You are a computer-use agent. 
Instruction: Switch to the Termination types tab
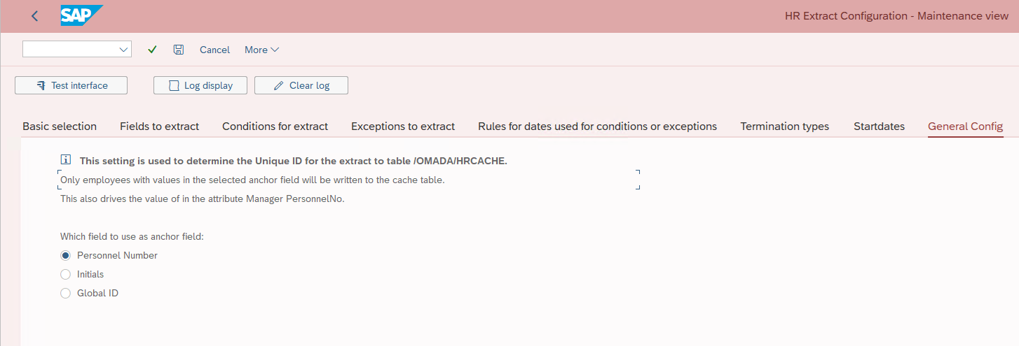(x=785, y=127)
